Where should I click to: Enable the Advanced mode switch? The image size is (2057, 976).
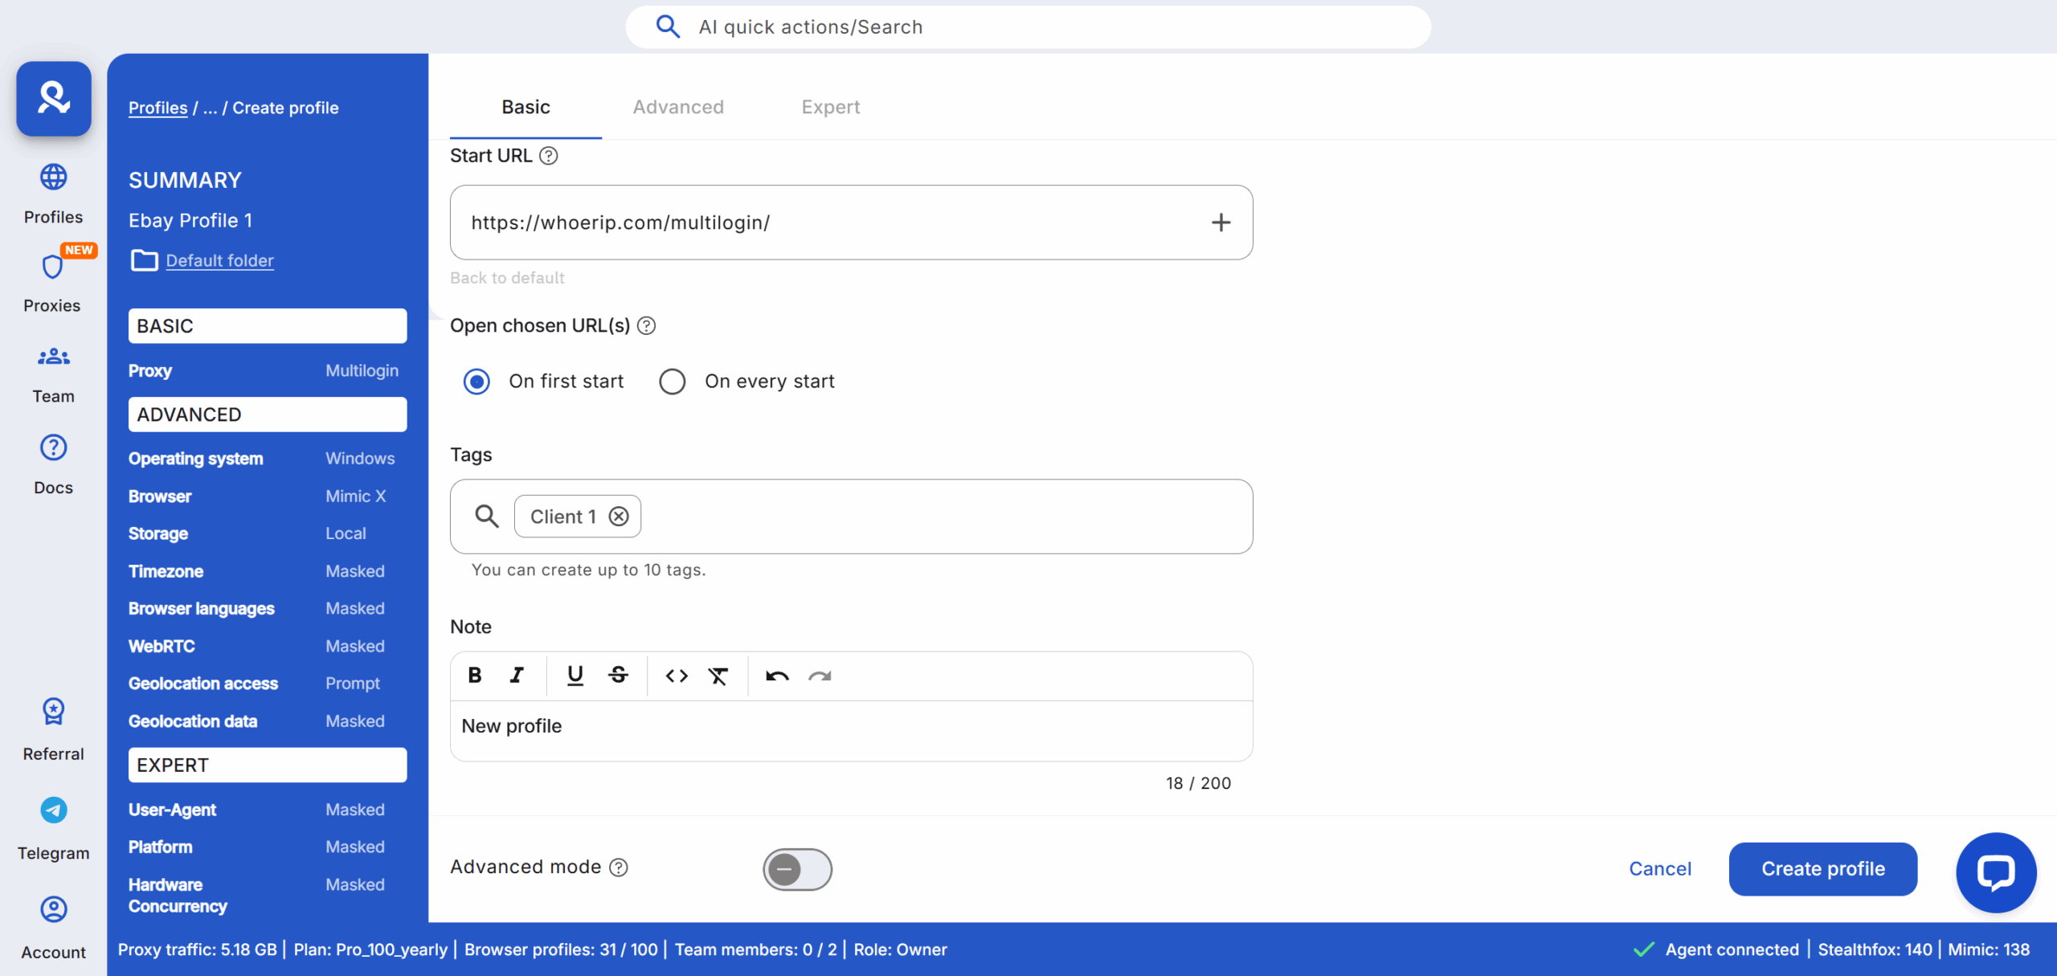tap(797, 868)
